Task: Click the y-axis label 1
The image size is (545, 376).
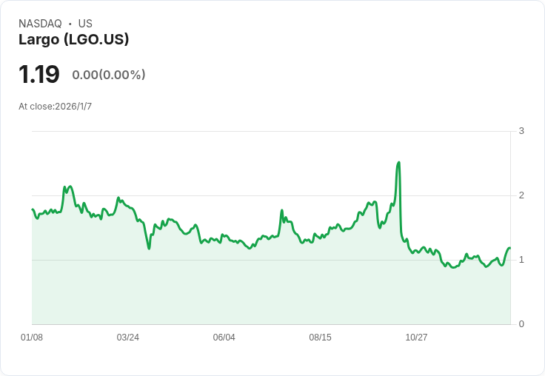Action: 521,260
